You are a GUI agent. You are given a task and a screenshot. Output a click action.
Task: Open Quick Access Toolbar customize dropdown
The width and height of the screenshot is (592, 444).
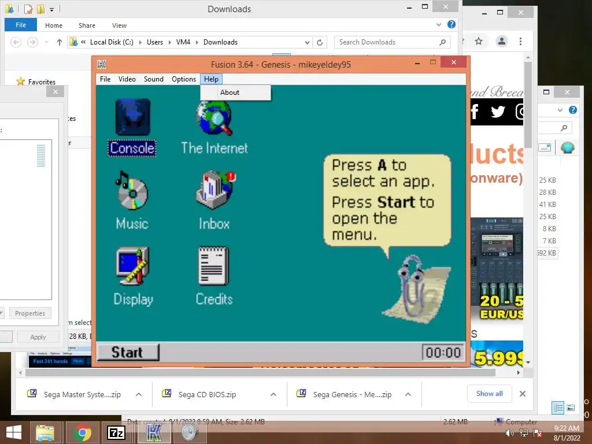[x=51, y=9]
